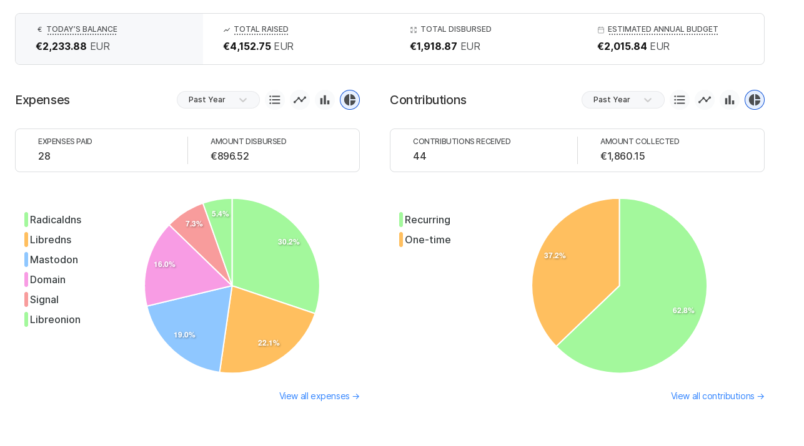Open View all contributions link
The height and width of the screenshot is (446, 804).
(717, 396)
